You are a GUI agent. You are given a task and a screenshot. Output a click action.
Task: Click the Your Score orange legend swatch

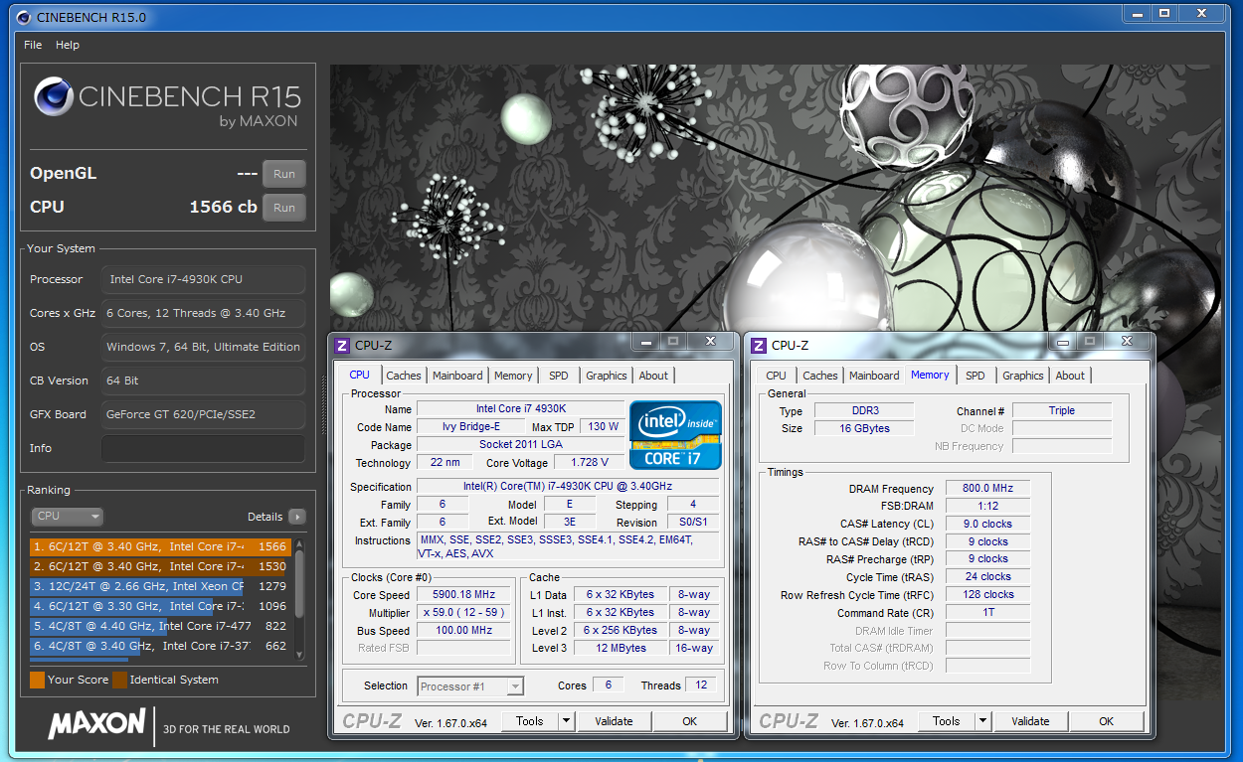tap(37, 680)
